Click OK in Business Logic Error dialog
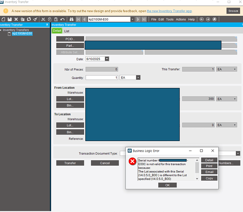The width and height of the screenshot is (243, 212). click(x=168, y=185)
